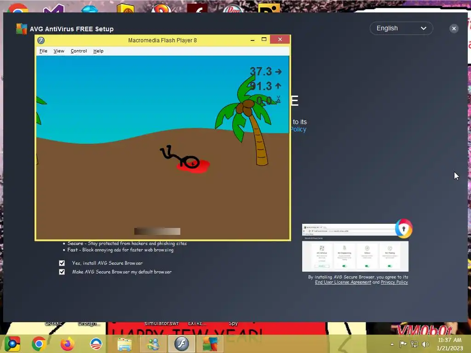Select simulator.swf desktop item label

coord(161,323)
